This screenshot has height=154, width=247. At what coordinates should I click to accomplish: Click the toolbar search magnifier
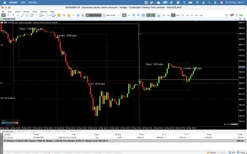click(x=226, y=15)
